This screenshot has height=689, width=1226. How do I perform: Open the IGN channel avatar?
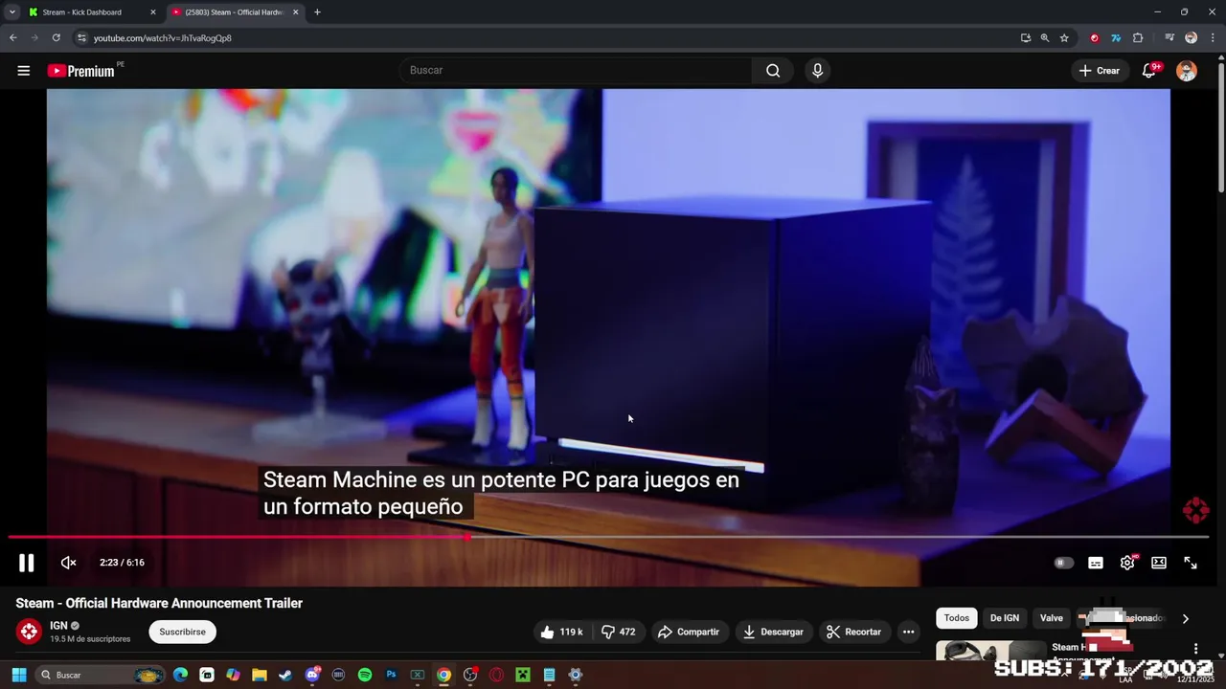[30, 632]
